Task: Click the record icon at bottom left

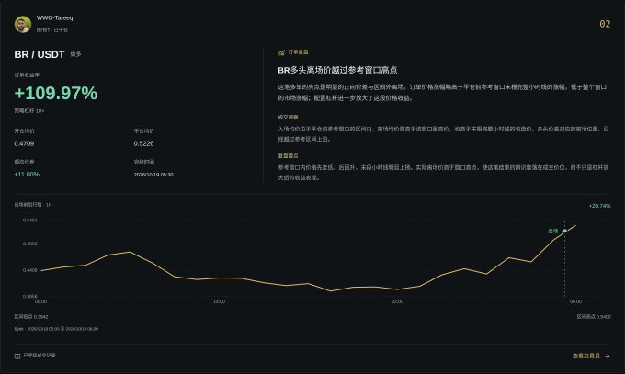Action: point(17,356)
